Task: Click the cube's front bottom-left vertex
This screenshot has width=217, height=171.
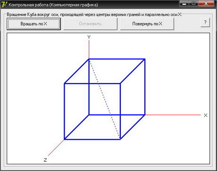Action: pyautogui.click(x=65, y=139)
